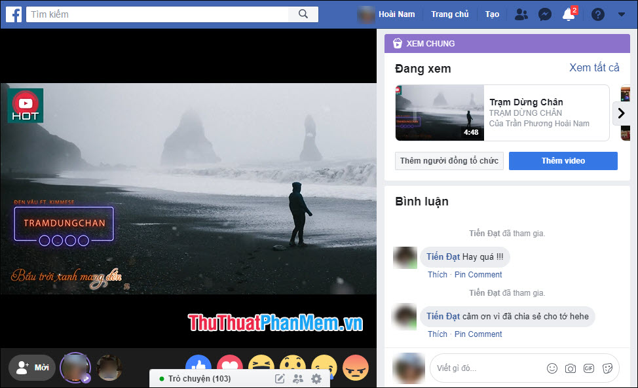Open the sticker picker in the comment box
This screenshot has height=388, width=638.
607,368
